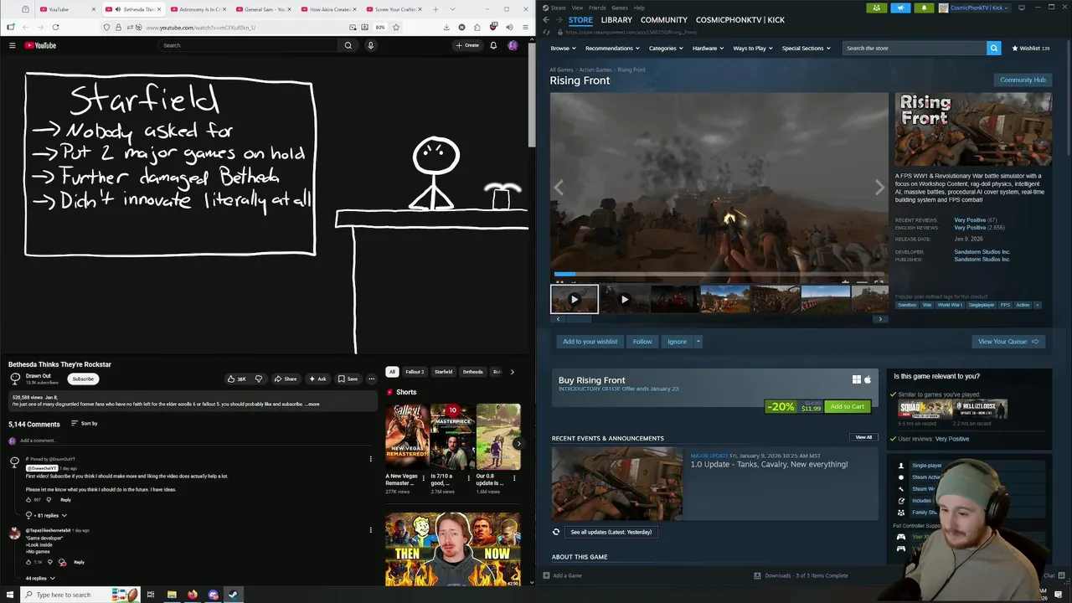Click View Your Queue
This screenshot has height=603, width=1072.
1008,342
